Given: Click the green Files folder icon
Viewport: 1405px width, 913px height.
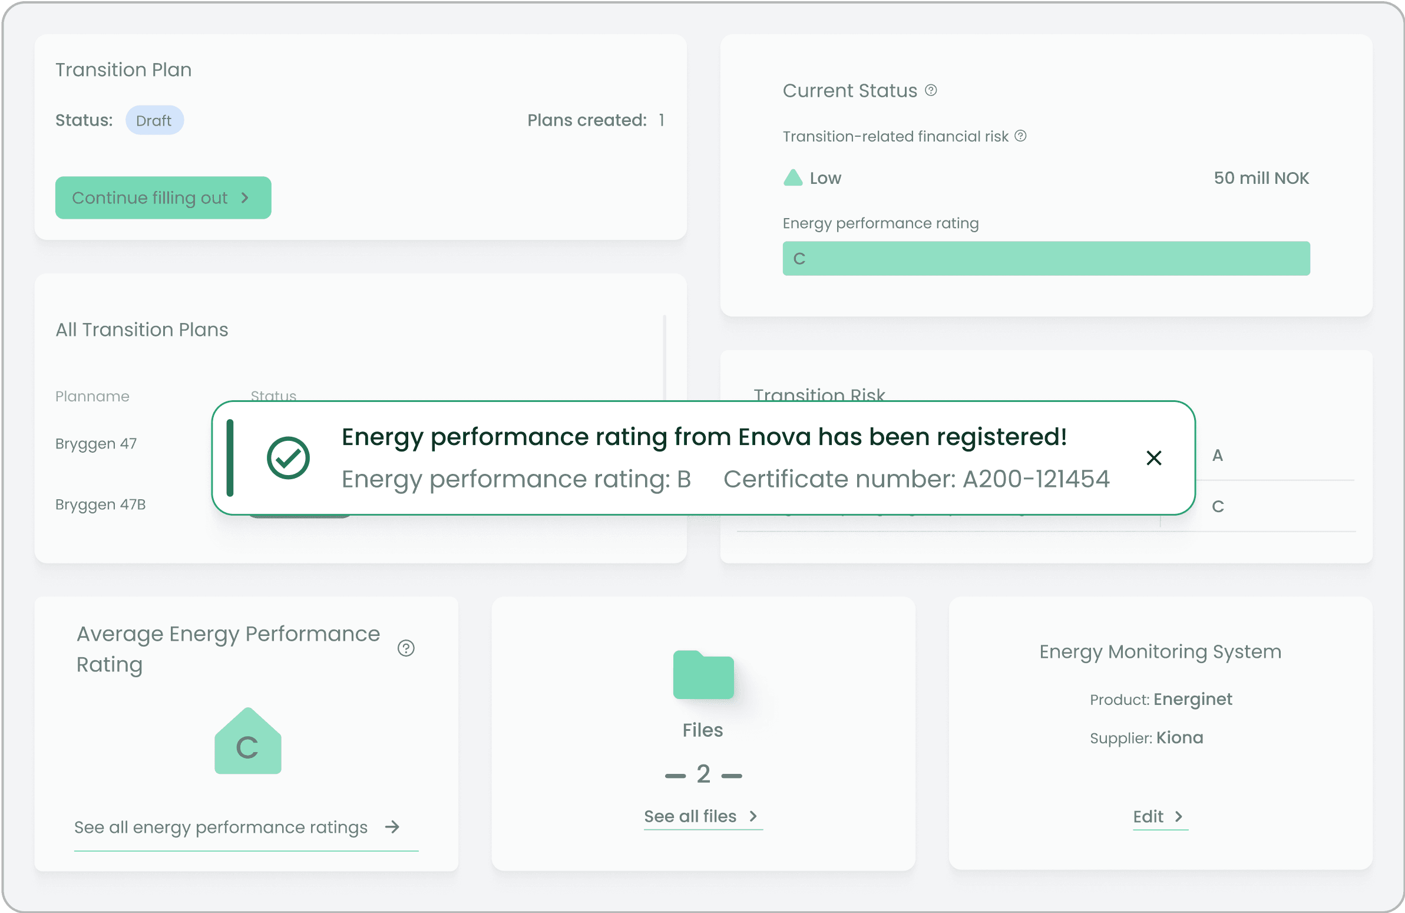Looking at the screenshot, I should click(703, 674).
